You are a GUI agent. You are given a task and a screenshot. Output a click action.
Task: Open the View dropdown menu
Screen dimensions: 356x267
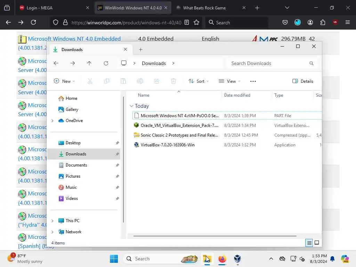(229, 81)
